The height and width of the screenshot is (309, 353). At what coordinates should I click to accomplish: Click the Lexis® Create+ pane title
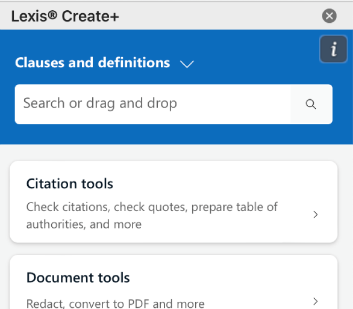pos(65,16)
